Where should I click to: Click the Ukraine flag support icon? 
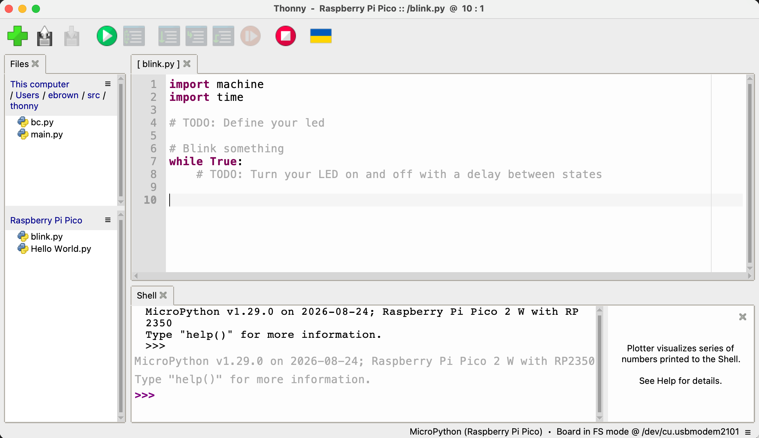coord(321,36)
